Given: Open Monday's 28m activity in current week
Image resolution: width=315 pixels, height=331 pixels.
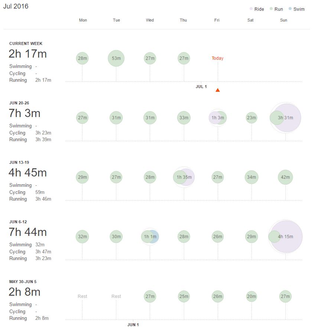Looking at the screenshot, I should pos(82,58).
